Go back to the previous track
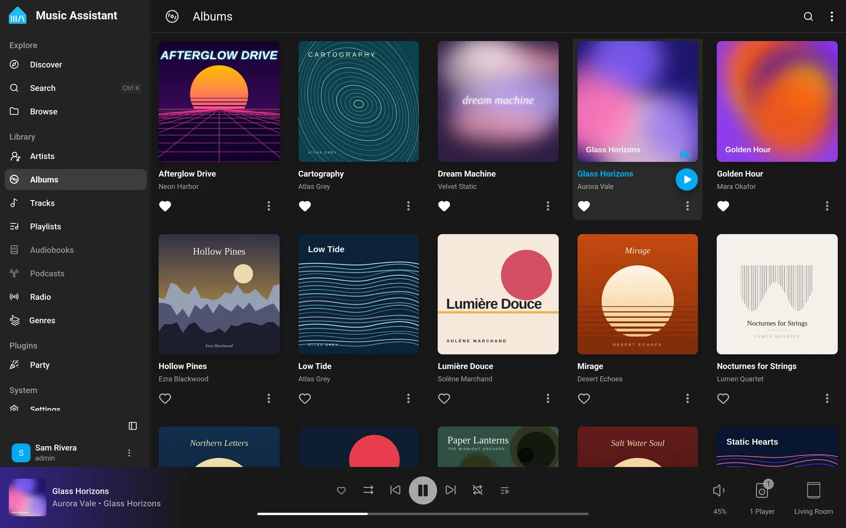The width and height of the screenshot is (846, 528). [395, 490]
